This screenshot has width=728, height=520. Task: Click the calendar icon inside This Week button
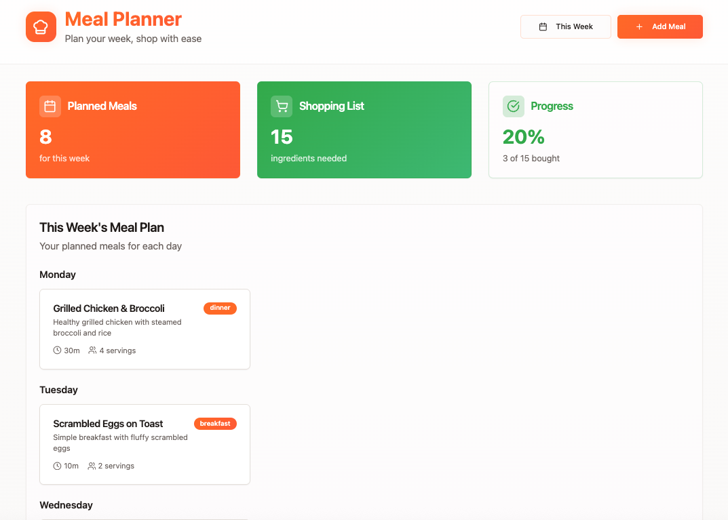pyautogui.click(x=542, y=26)
